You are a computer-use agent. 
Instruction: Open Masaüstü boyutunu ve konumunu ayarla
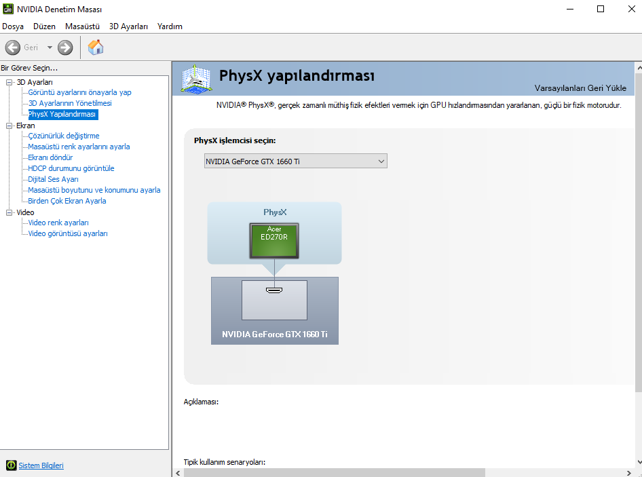pyautogui.click(x=94, y=190)
